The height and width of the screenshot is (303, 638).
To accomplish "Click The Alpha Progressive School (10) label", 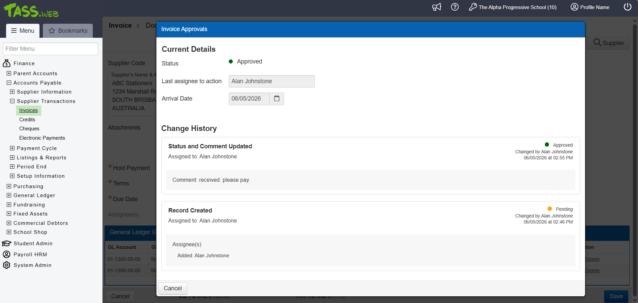I will (x=517, y=7).
